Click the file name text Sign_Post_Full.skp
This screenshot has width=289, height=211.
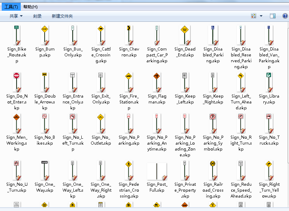click(x=157, y=187)
